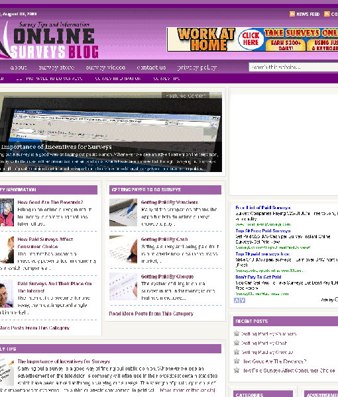This screenshot has width=338, height=397.
Task: Click Getting Paid By Cheque thumbnail
Action: 123,287
